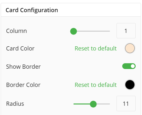Click the Border Color setting label
This screenshot has height=115, width=142.
[x=23, y=85]
